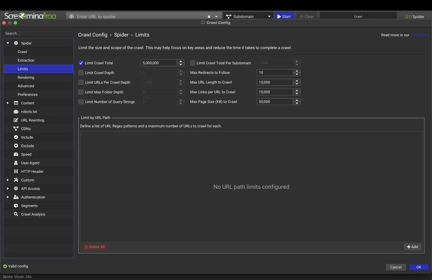Start the crawl with Start button
Screen dimensions: 432x280
[x=284, y=16]
